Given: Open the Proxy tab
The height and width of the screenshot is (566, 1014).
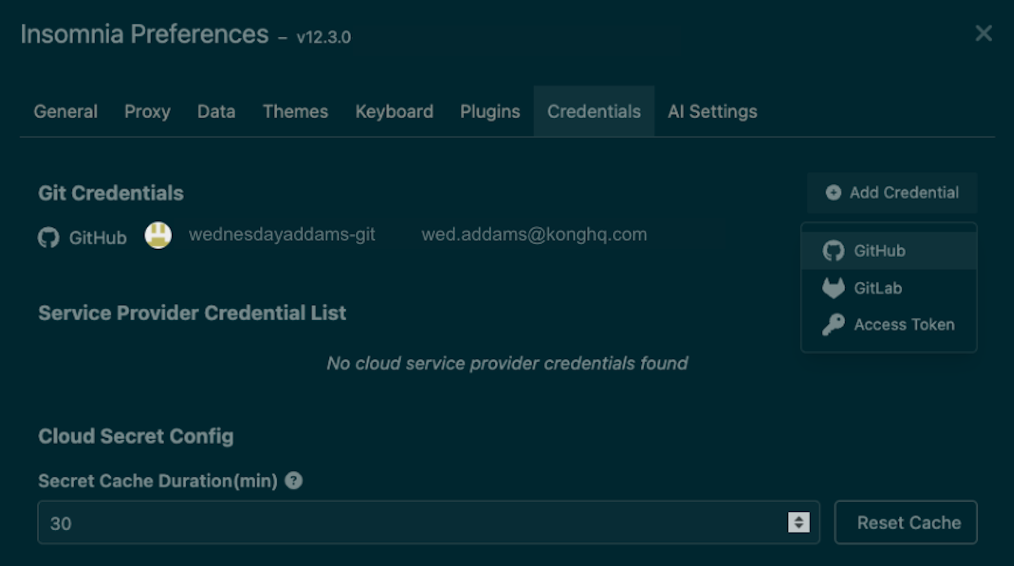Looking at the screenshot, I should tap(147, 112).
